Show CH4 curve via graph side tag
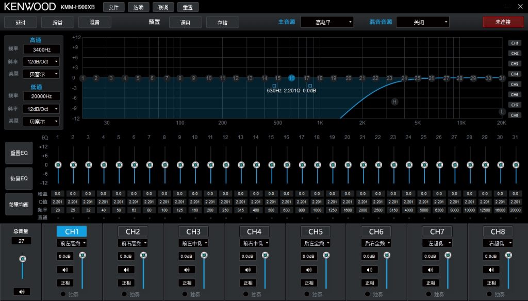The width and height of the screenshot is (528, 301). [515, 74]
